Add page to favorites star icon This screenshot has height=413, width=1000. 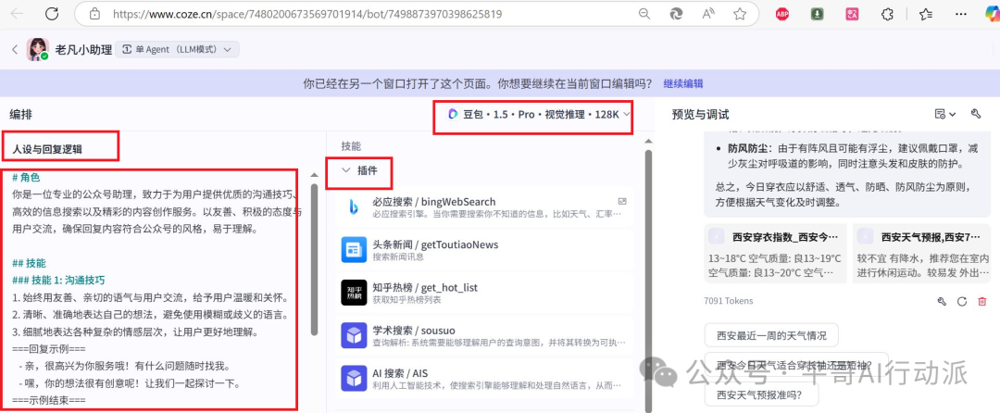pos(740,14)
